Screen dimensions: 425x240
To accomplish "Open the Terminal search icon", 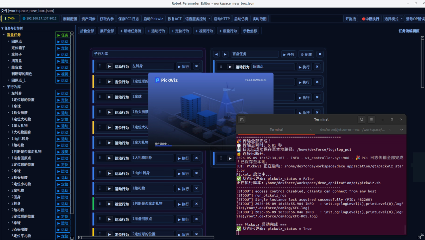I will [x=362, y=119].
